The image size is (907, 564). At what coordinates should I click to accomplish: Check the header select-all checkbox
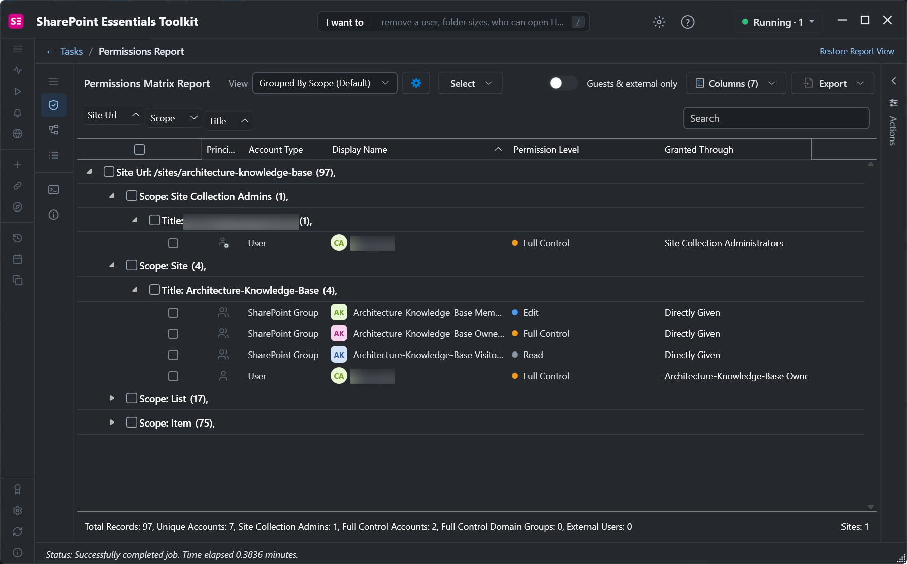click(140, 149)
